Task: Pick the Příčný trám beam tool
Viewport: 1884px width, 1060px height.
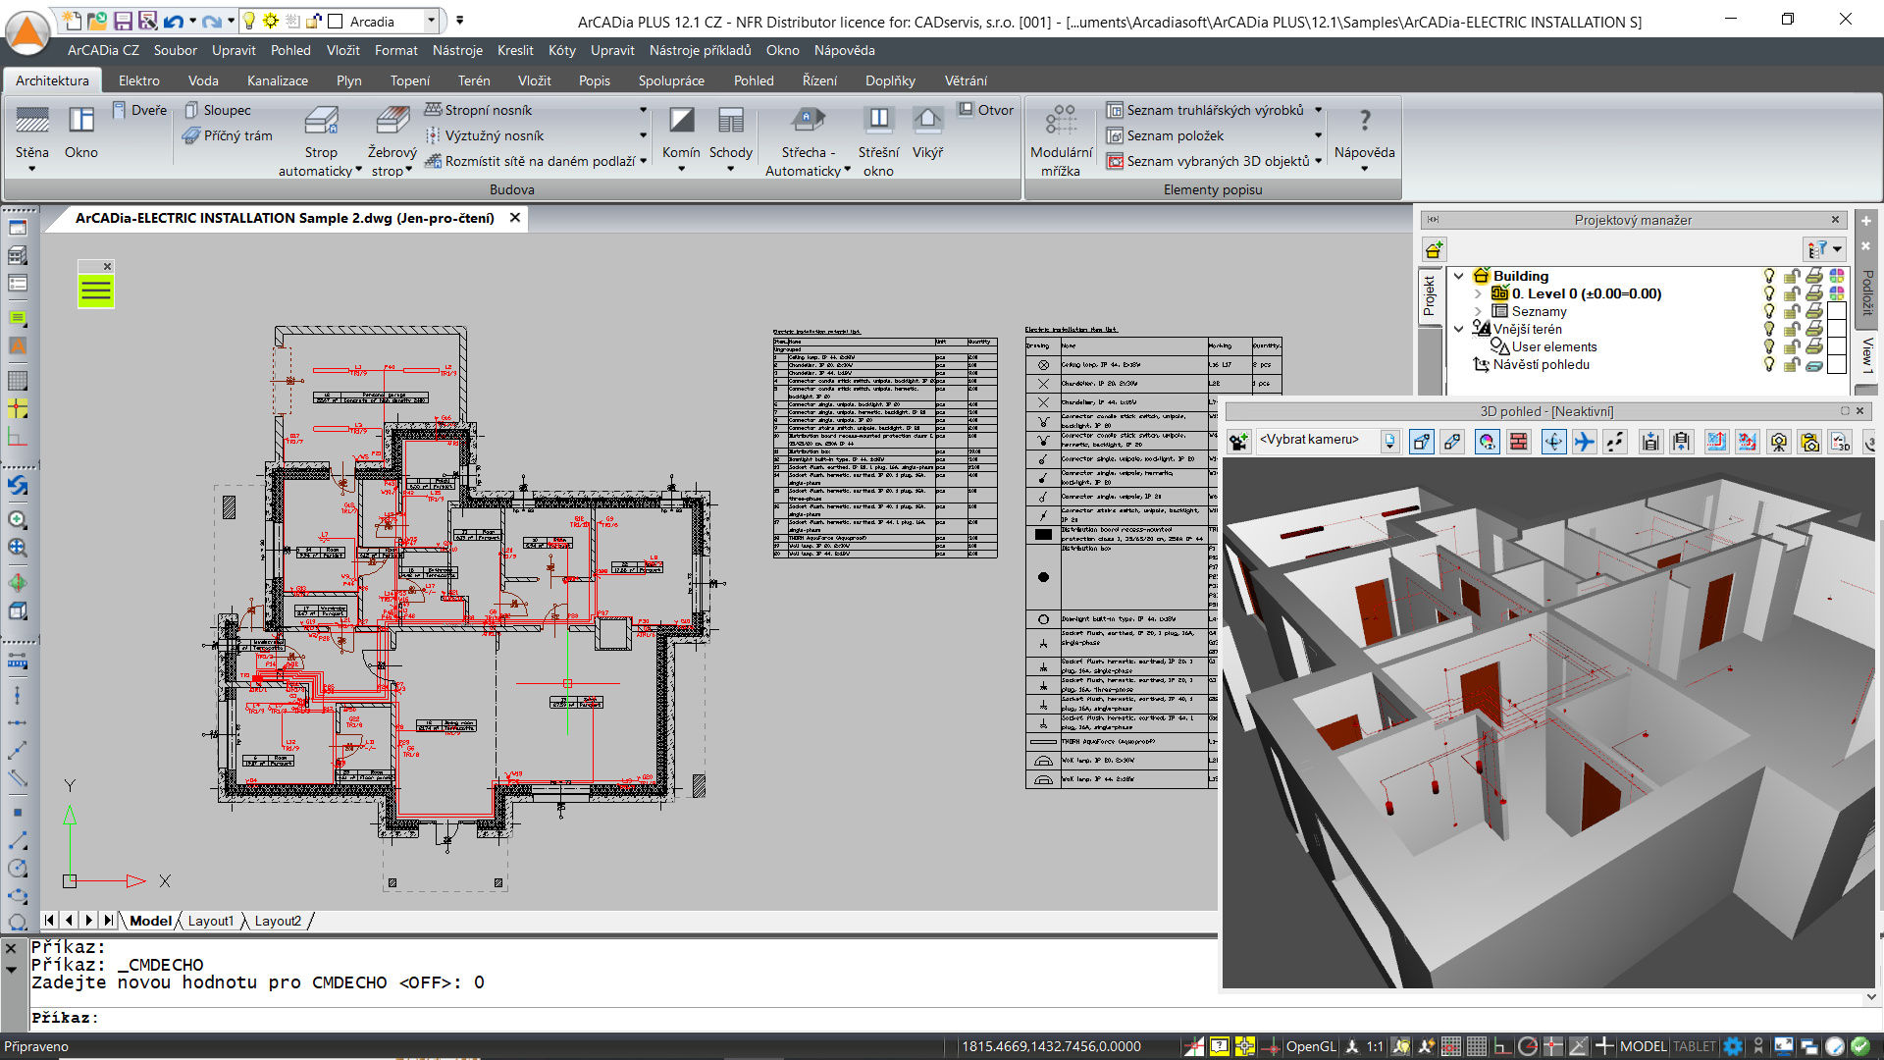Action: pos(228,135)
